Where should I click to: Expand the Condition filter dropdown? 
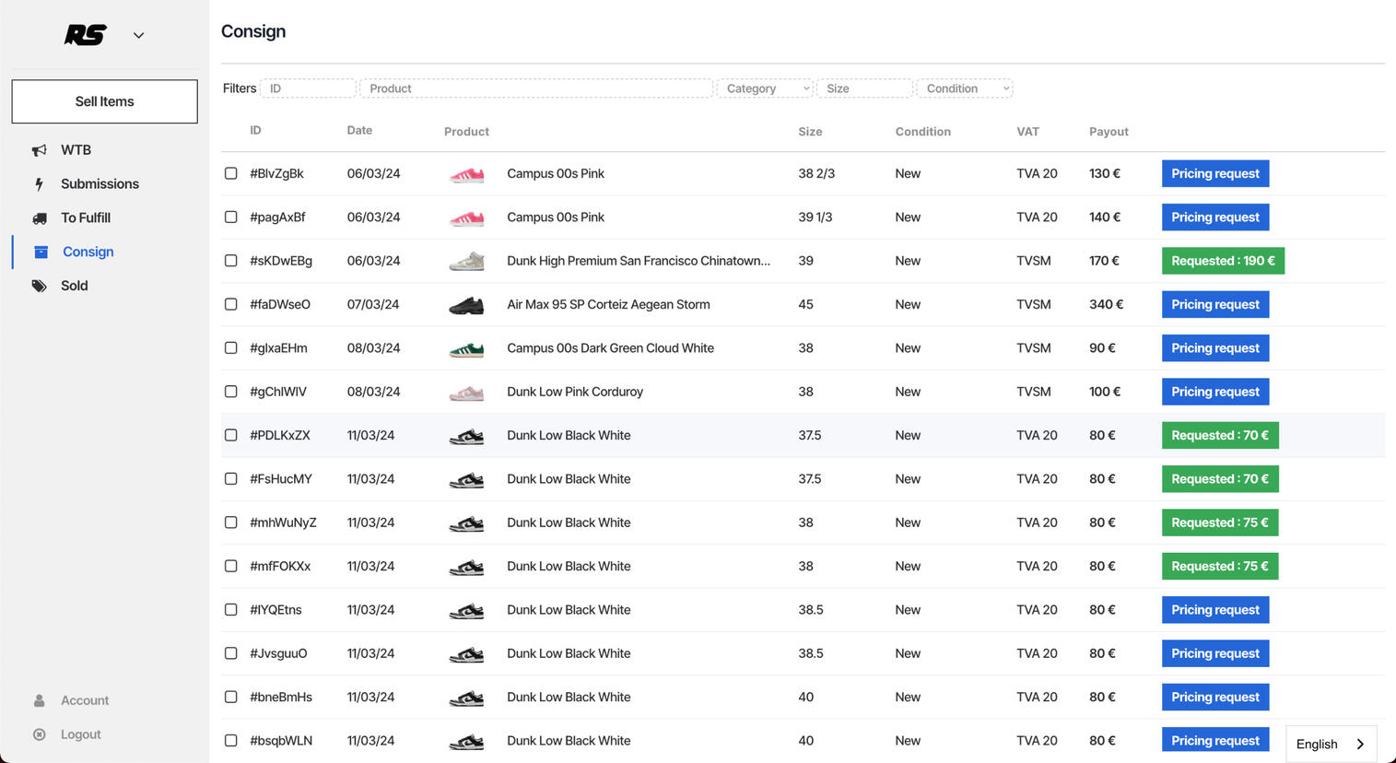pos(964,88)
